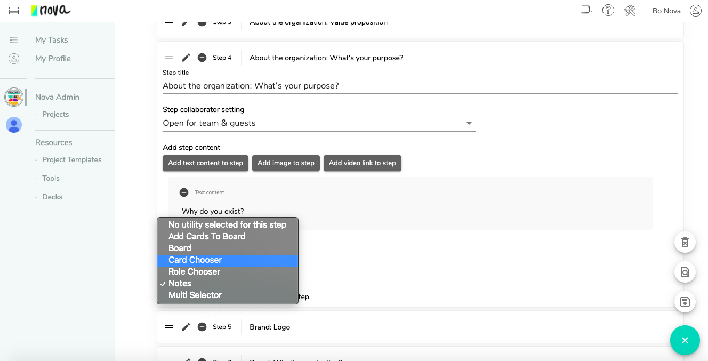Open My Profile link
708x361 pixels.
[53, 59]
